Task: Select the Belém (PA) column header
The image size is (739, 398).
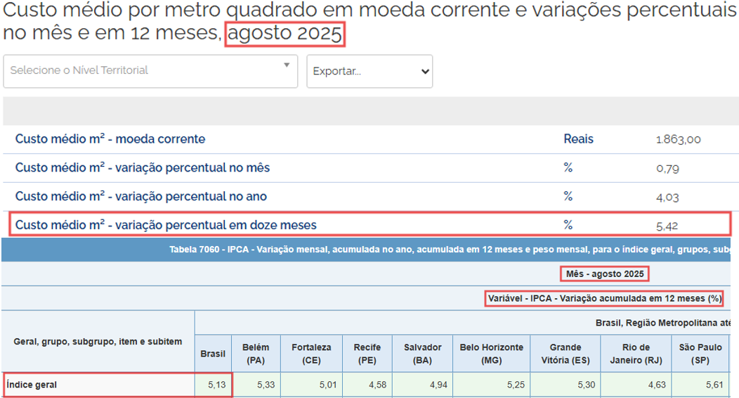Action: coord(256,353)
